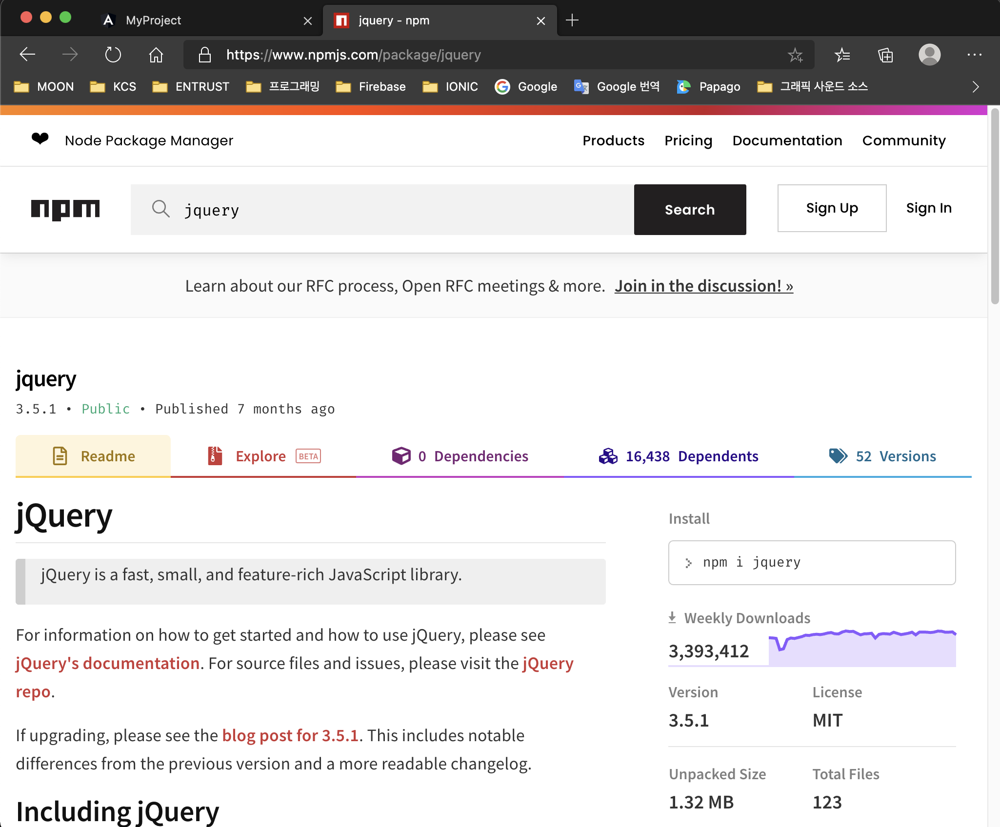Open the 52 Versions tab

pyautogui.click(x=882, y=456)
